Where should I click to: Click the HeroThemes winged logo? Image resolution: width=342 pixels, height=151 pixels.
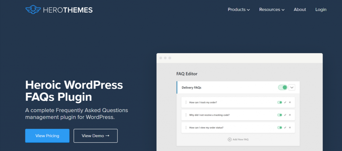coord(33,10)
